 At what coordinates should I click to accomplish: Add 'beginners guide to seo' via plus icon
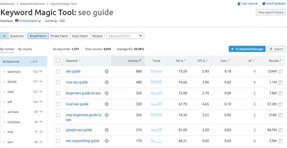pyautogui.click(x=106, y=93)
